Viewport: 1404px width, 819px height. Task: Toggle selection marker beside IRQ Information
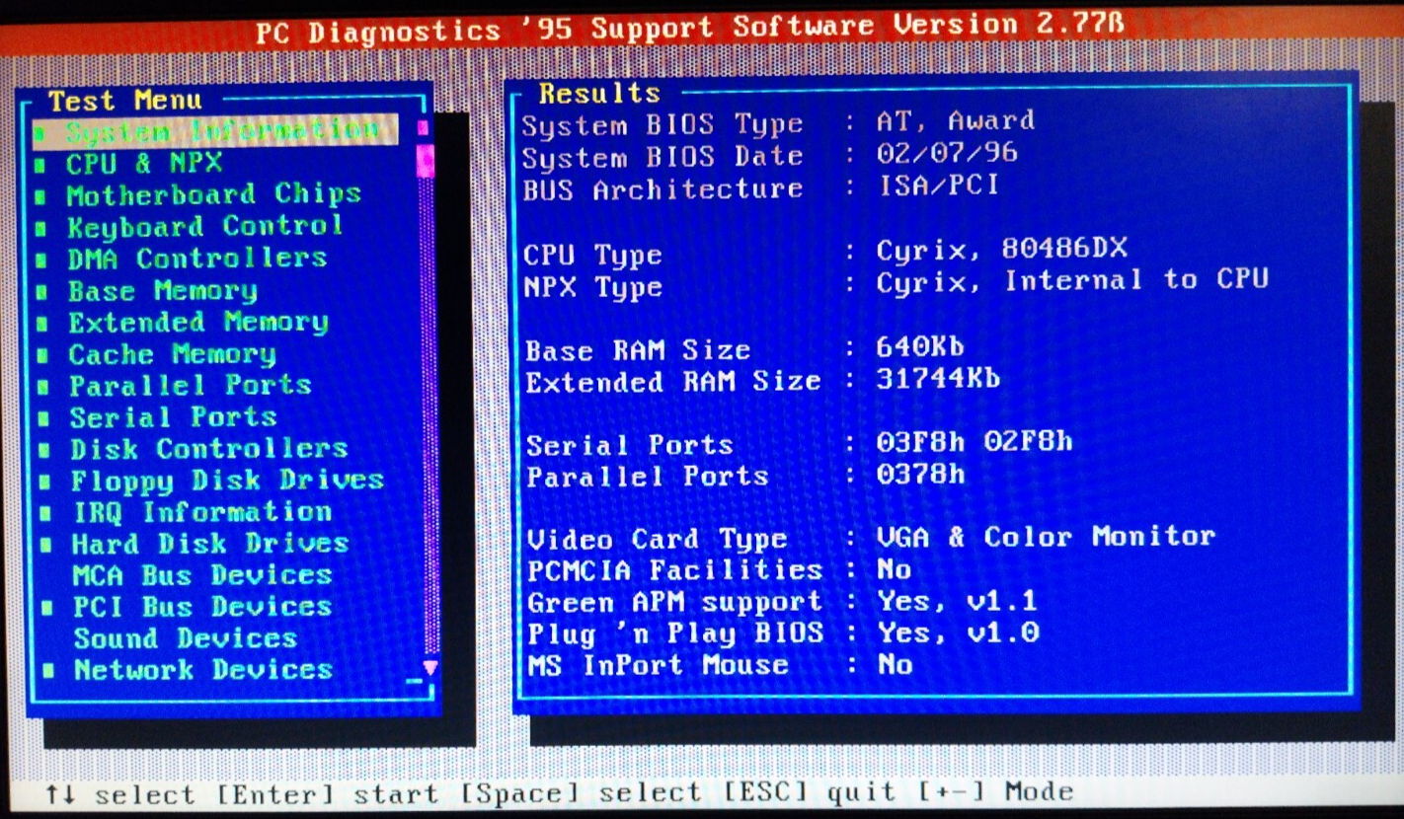[44, 514]
